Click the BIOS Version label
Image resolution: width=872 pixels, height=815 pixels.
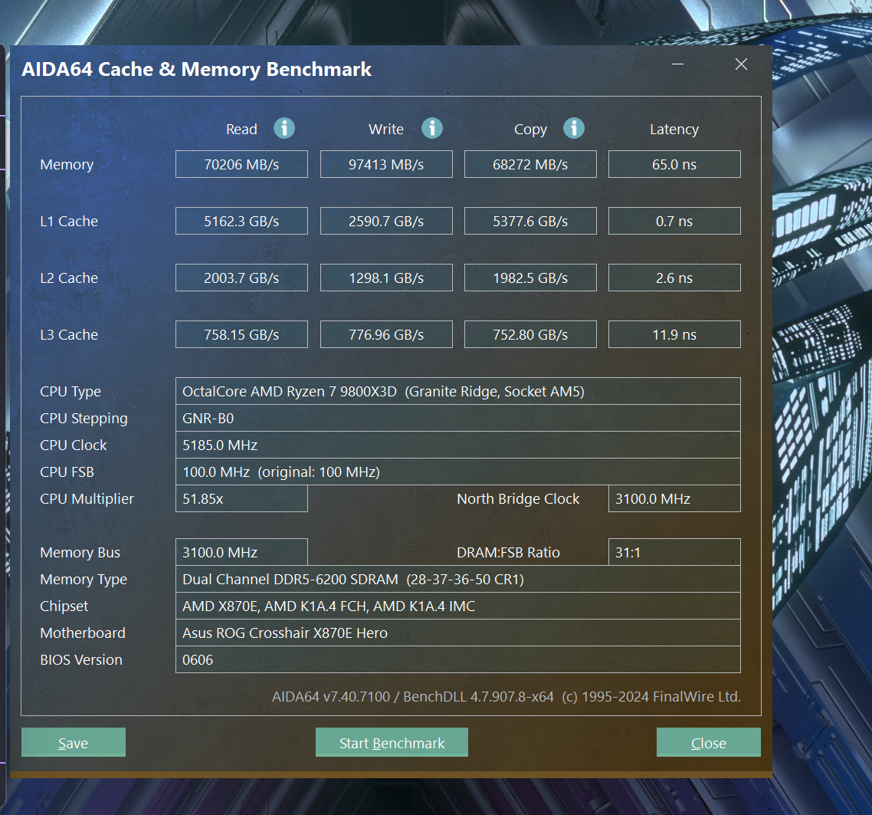(81, 660)
